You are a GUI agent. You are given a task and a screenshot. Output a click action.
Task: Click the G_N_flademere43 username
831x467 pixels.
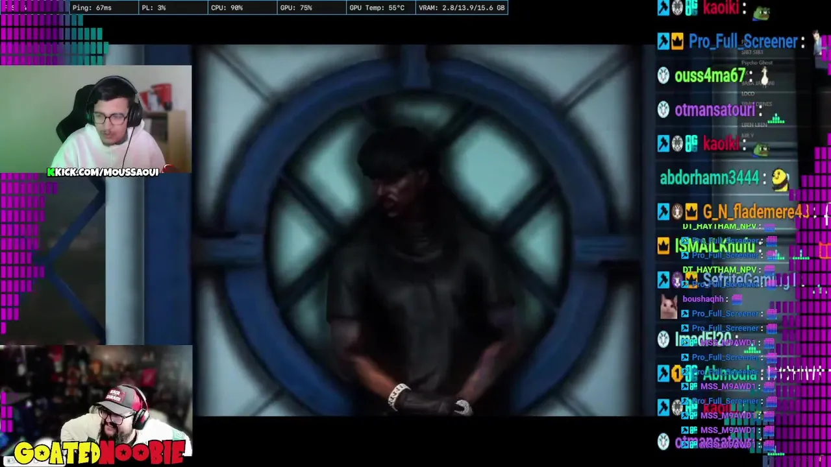[756, 211]
